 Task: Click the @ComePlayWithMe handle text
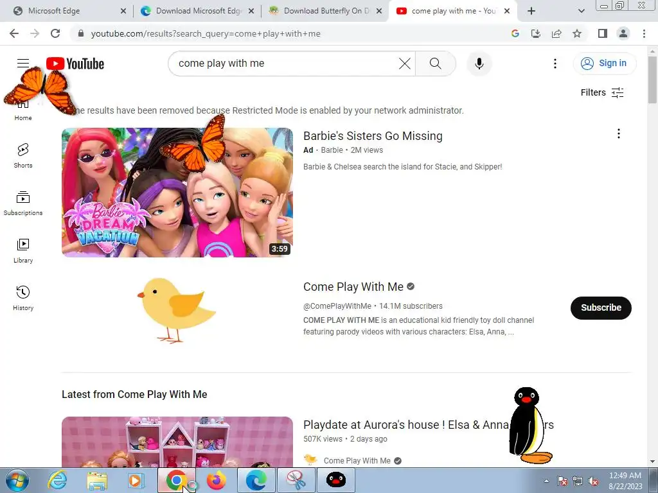point(337,306)
